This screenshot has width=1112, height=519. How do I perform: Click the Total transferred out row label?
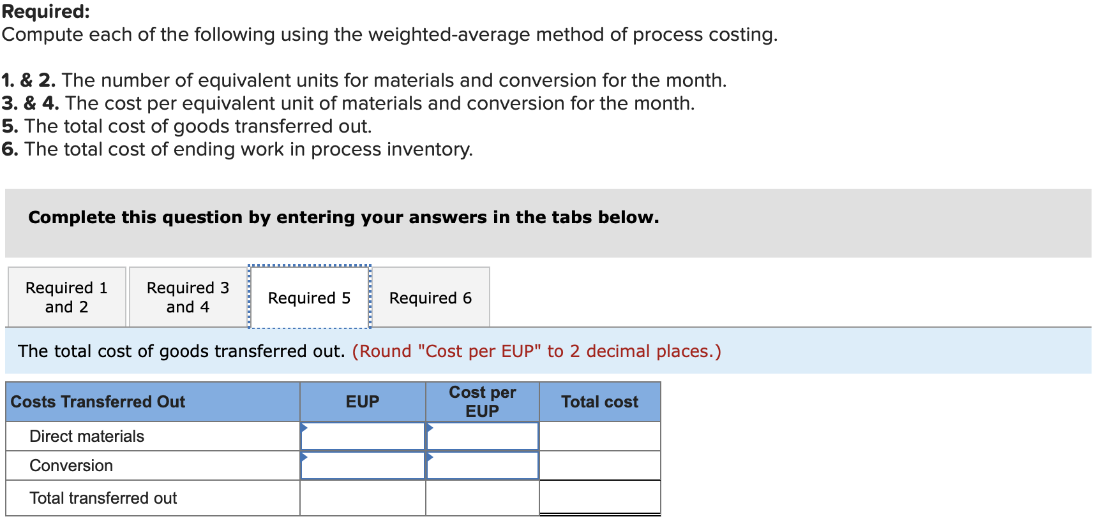coord(103,498)
